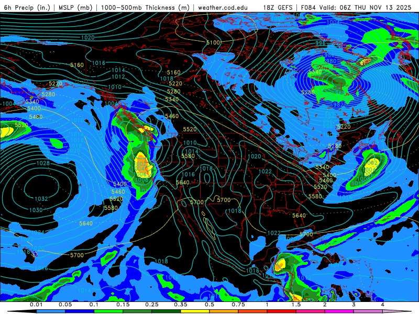The height and width of the screenshot is (314, 419).
Task: Click the '06Z THU NOV 13 2025' valid time
Action: click(x=376, y=7)
